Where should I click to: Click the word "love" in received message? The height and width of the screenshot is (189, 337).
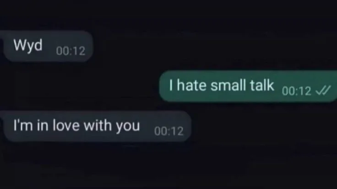(66, 126)
